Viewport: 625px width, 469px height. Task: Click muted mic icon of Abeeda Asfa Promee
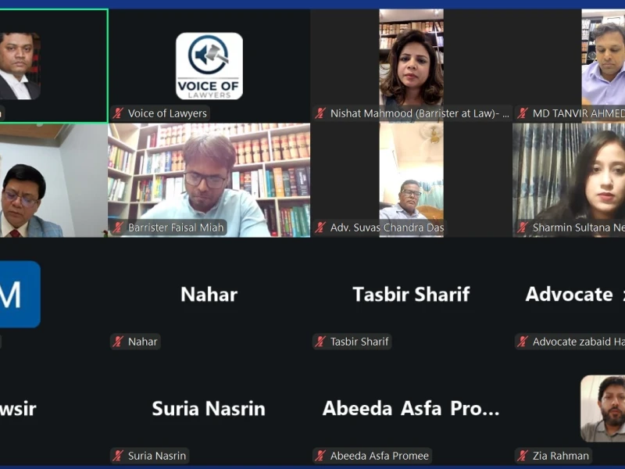coord(320,456)
